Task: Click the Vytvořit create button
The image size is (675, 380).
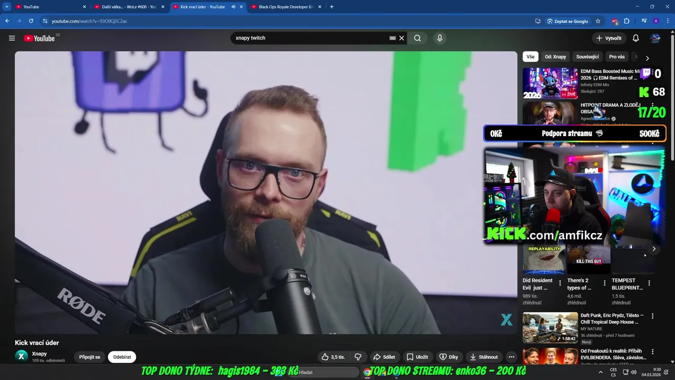Action: pyautogui.click(x=609, y=38)
